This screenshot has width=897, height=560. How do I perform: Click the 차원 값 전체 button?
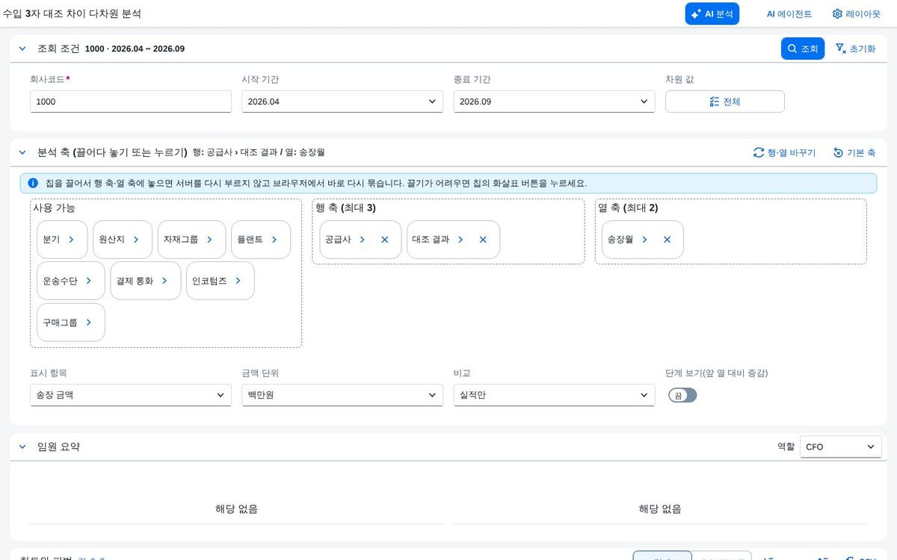coord(724,102)
